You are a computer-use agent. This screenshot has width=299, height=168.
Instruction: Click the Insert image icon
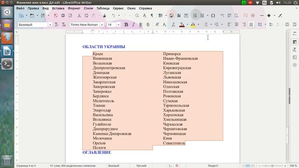171,15
